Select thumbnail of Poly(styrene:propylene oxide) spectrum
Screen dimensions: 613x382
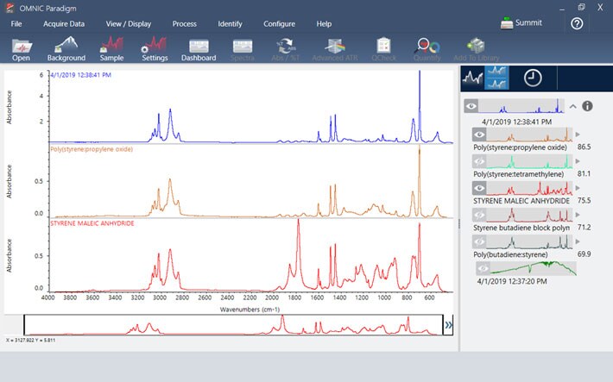pos(529,135)
